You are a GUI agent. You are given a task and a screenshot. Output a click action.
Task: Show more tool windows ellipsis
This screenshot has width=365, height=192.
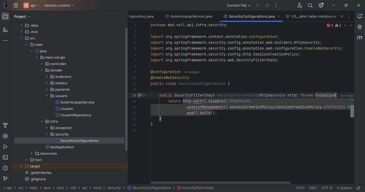(x=5, y=41)
